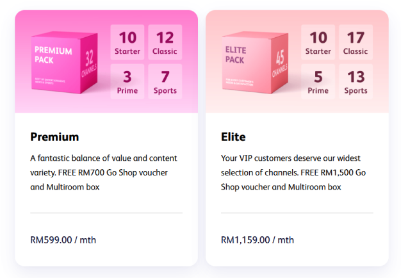Select the 7 Sports tile in Premium
This screenshot has height=278, width=401.
click(165, 81)
